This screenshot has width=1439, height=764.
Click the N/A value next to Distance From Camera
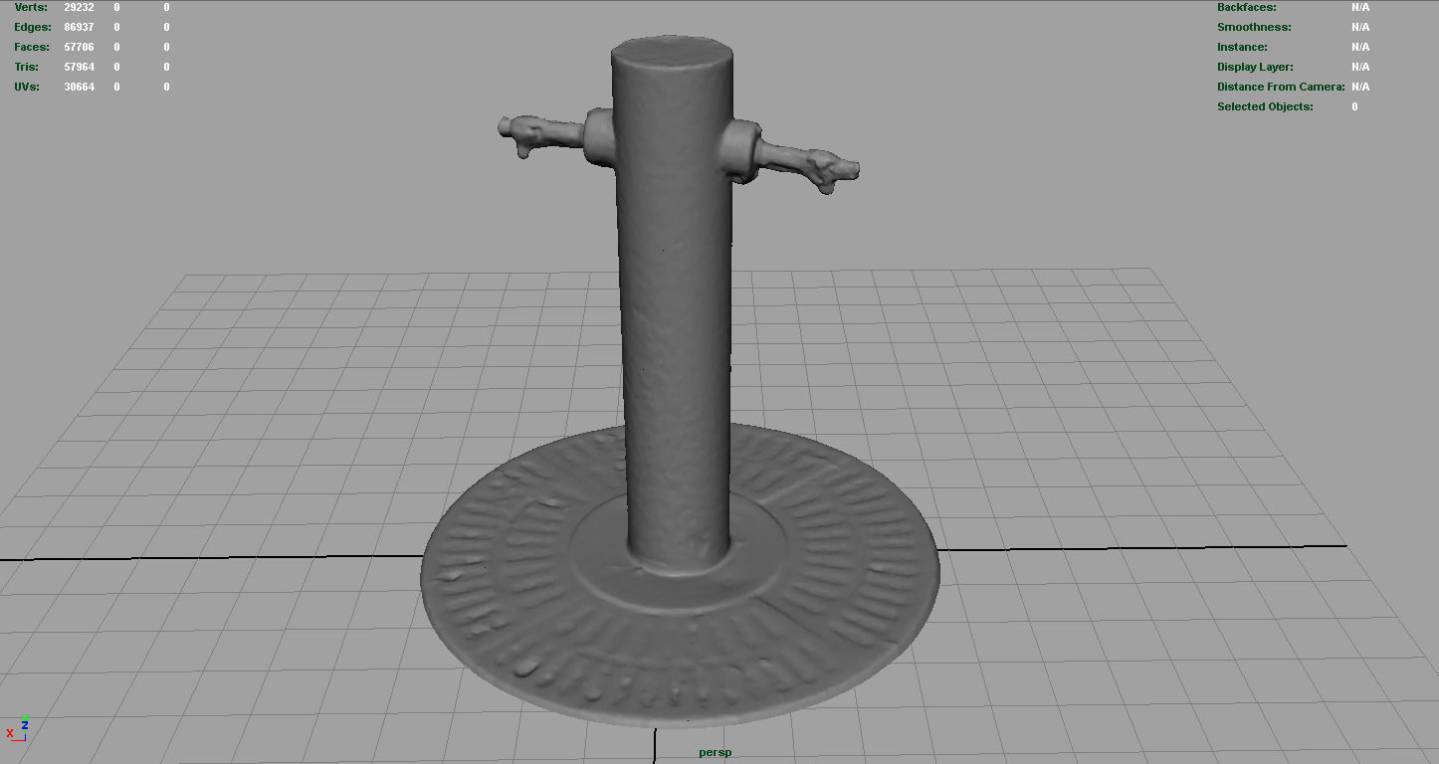[1360, 87]
